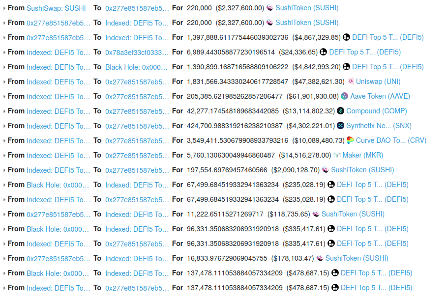Open the Curve DAO To... (CRV) token link

[391, 140]
